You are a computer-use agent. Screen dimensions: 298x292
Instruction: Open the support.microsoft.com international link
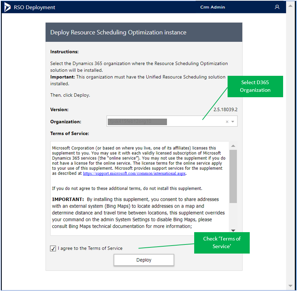(x=134, y=174)
